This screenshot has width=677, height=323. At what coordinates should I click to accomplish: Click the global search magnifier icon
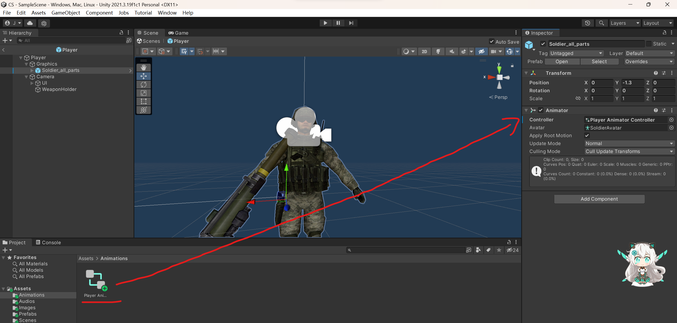601,23
